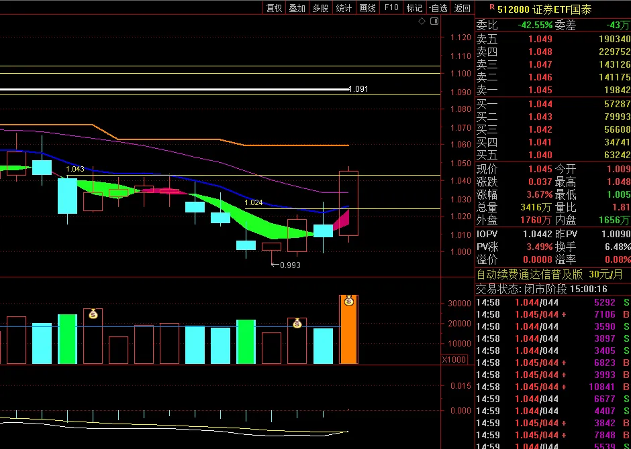Click the diamond icon above the chart
631x449 pixels.
click(x=422, y=21)
